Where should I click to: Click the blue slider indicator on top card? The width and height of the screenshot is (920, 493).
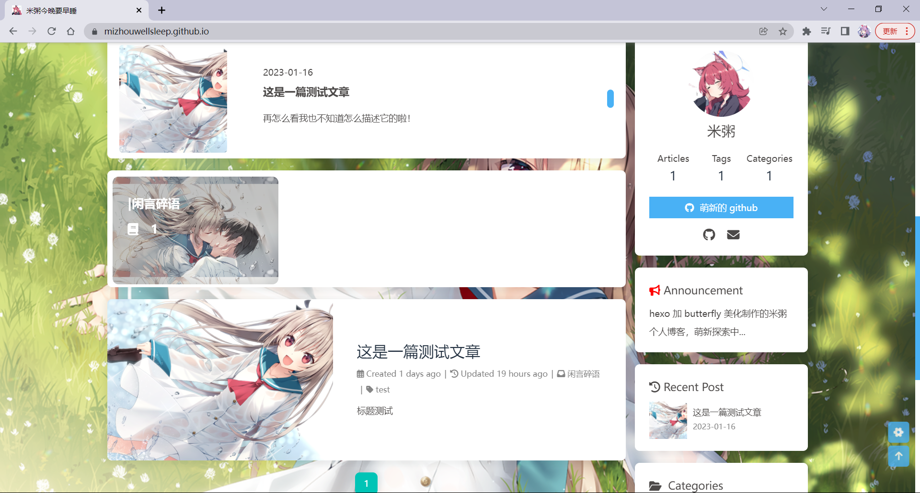(610, 99)
